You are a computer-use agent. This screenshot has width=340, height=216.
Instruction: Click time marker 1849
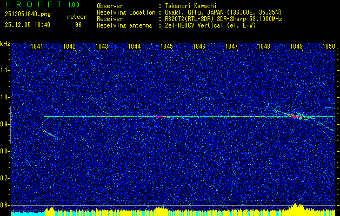(x=296, y=46)
